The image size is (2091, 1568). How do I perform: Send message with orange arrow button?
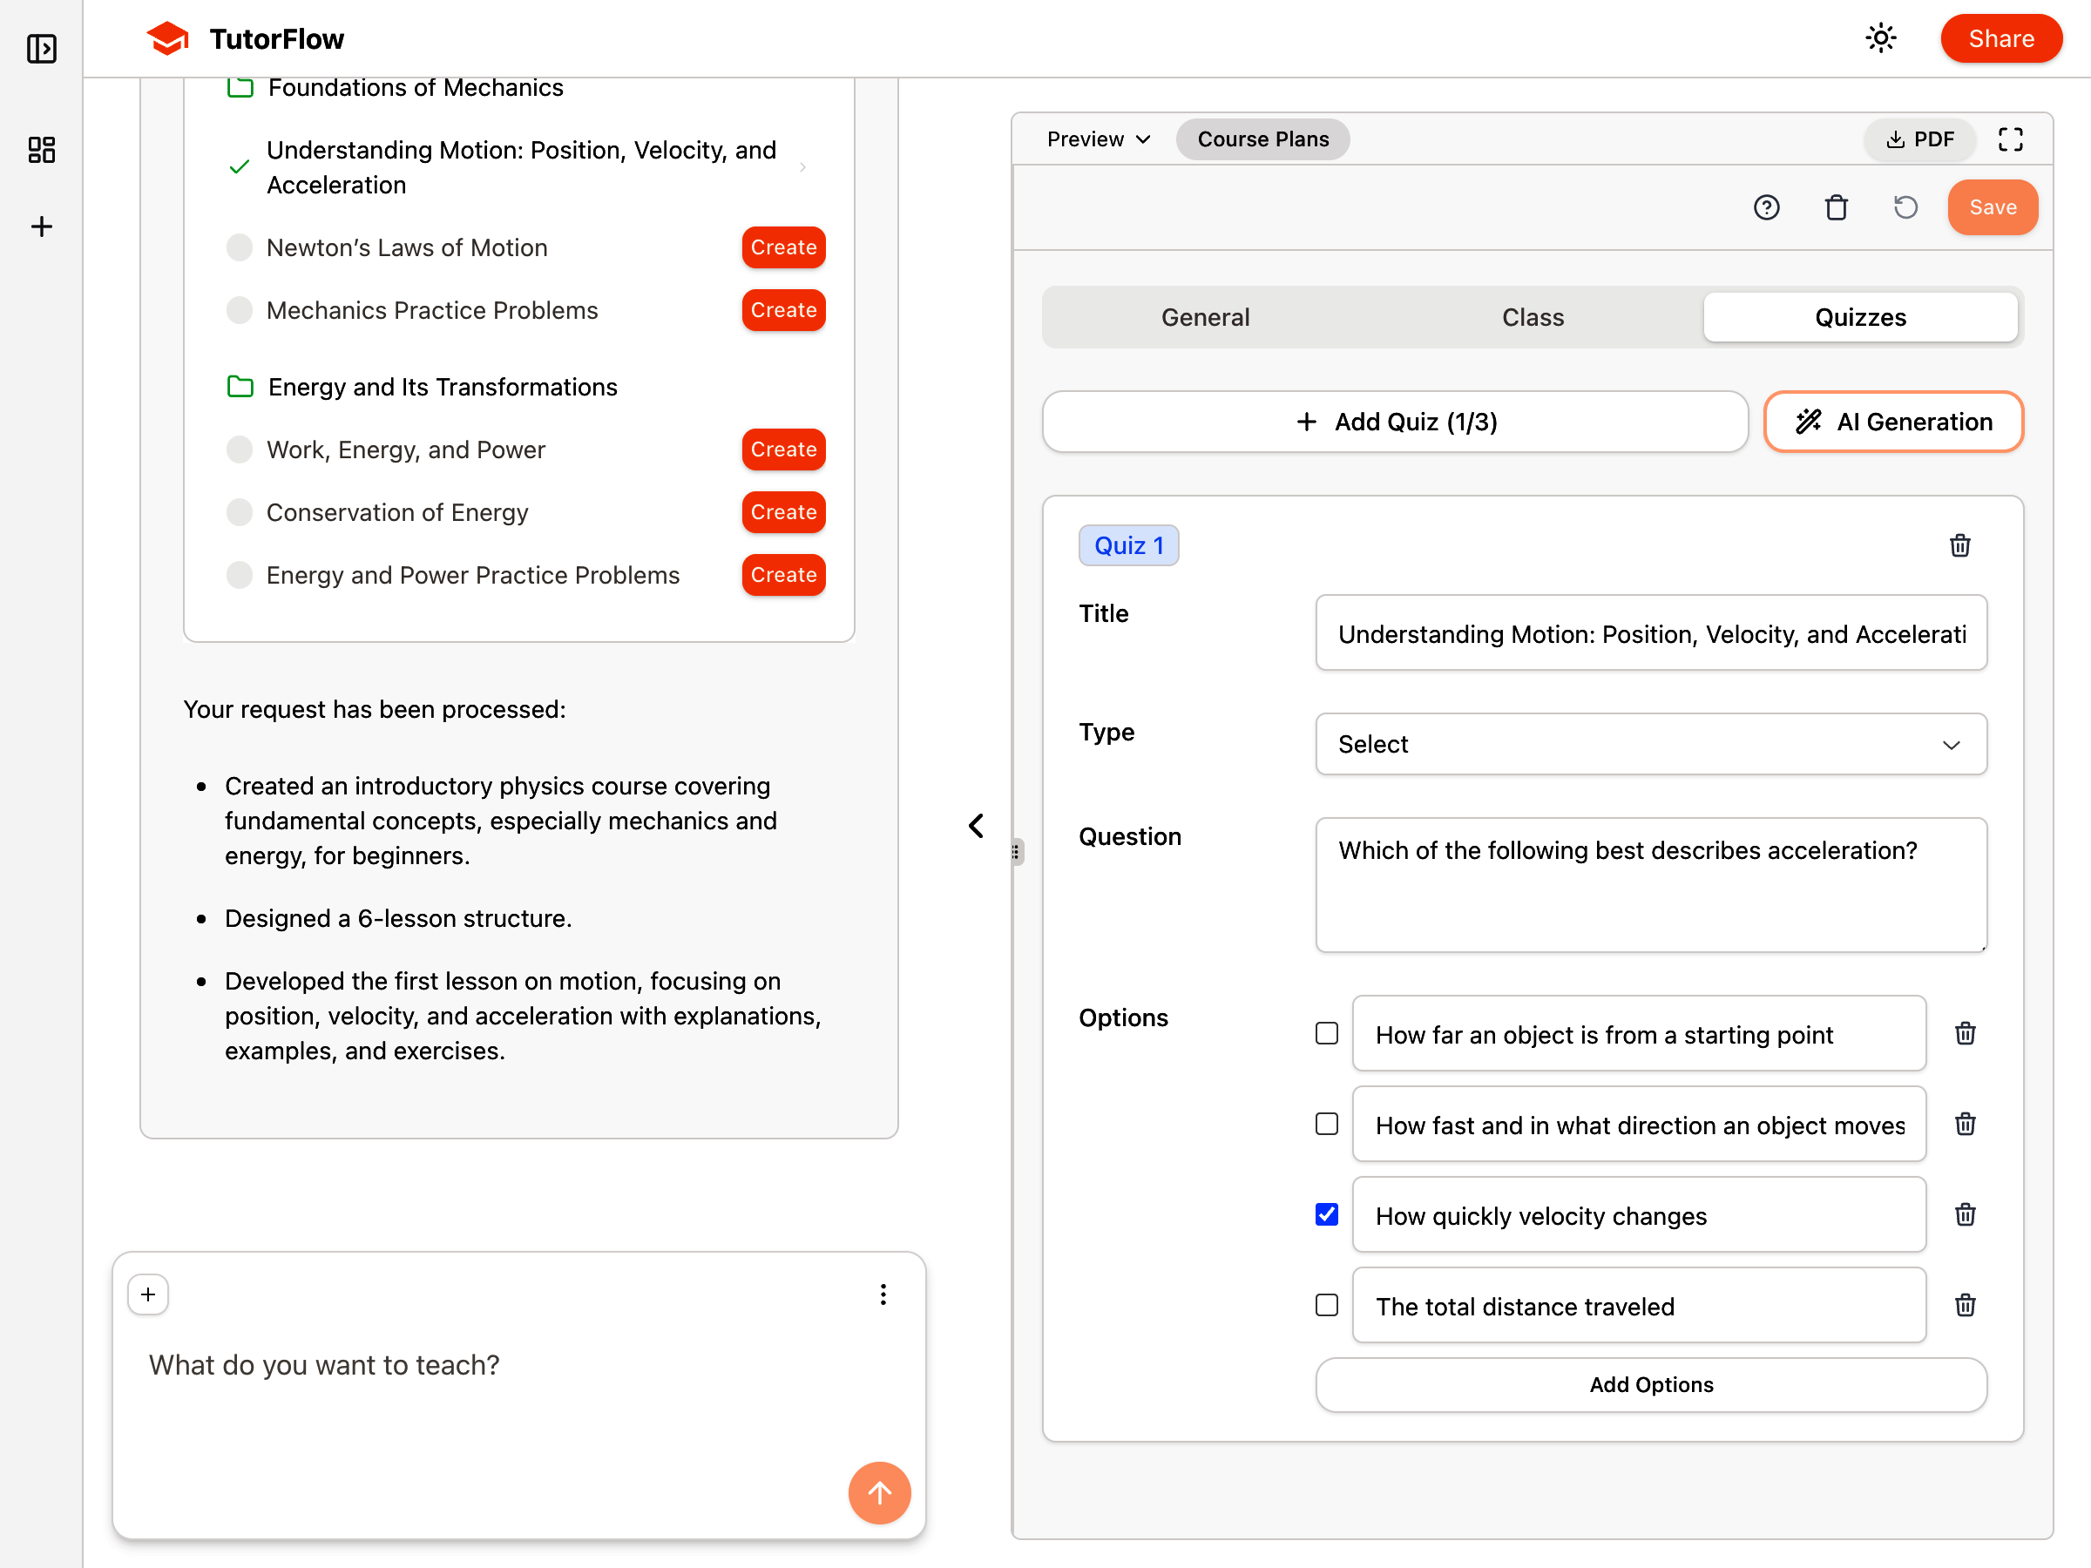pos(879,1493)
